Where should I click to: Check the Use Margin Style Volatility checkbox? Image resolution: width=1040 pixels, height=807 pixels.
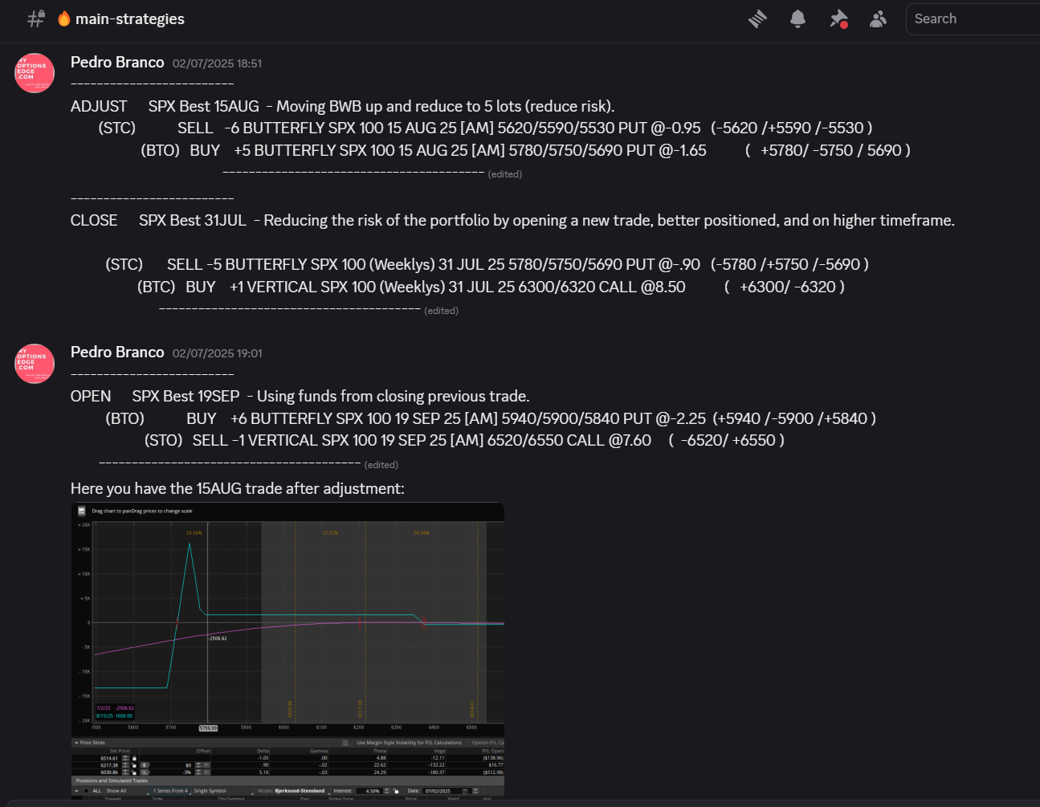(x=345, y=743)
